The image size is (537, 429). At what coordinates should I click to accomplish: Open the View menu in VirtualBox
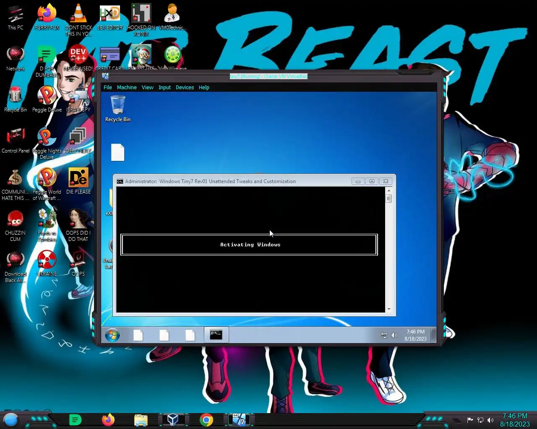147,88
